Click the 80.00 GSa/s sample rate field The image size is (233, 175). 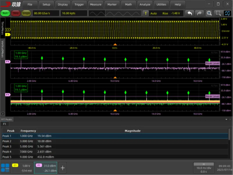(46, 13)
